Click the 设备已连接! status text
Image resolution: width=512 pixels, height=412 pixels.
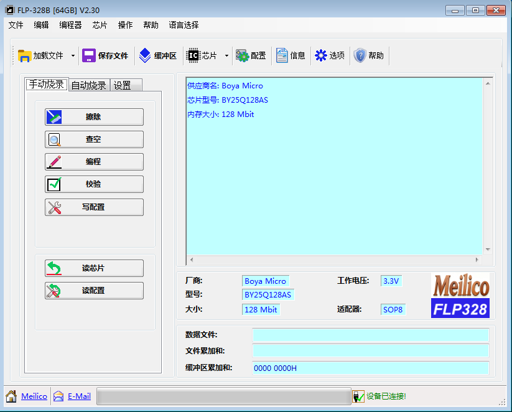click(386, 396)
